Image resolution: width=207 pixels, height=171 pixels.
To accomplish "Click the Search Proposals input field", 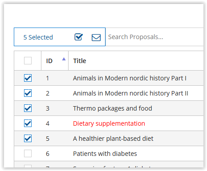I will pos(154,37).
